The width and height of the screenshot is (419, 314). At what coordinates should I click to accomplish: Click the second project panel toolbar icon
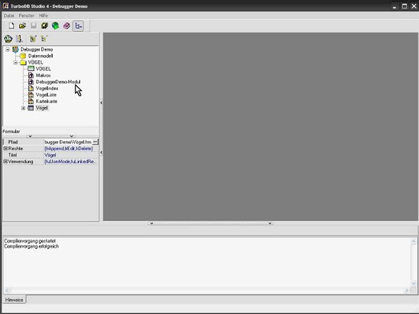pos(19,39)
